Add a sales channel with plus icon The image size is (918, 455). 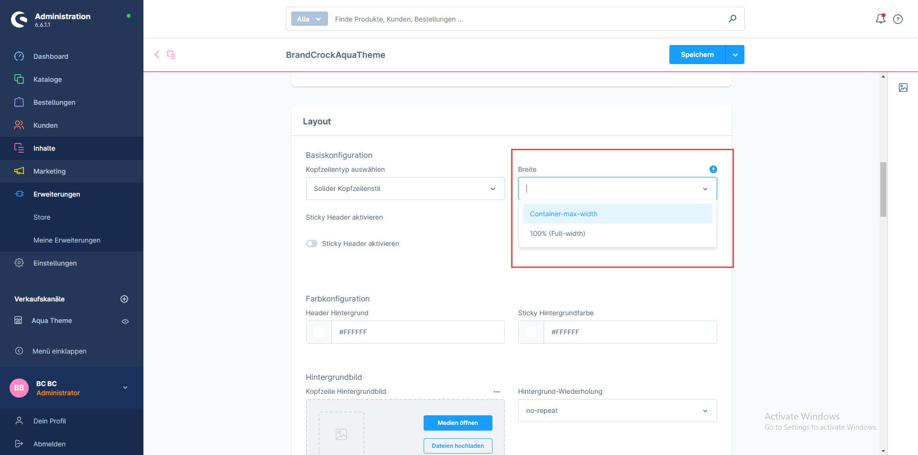(124, 299)
